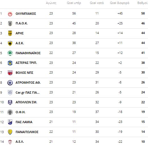Click the Asteras Tripolis blue crest

[10, 63]
